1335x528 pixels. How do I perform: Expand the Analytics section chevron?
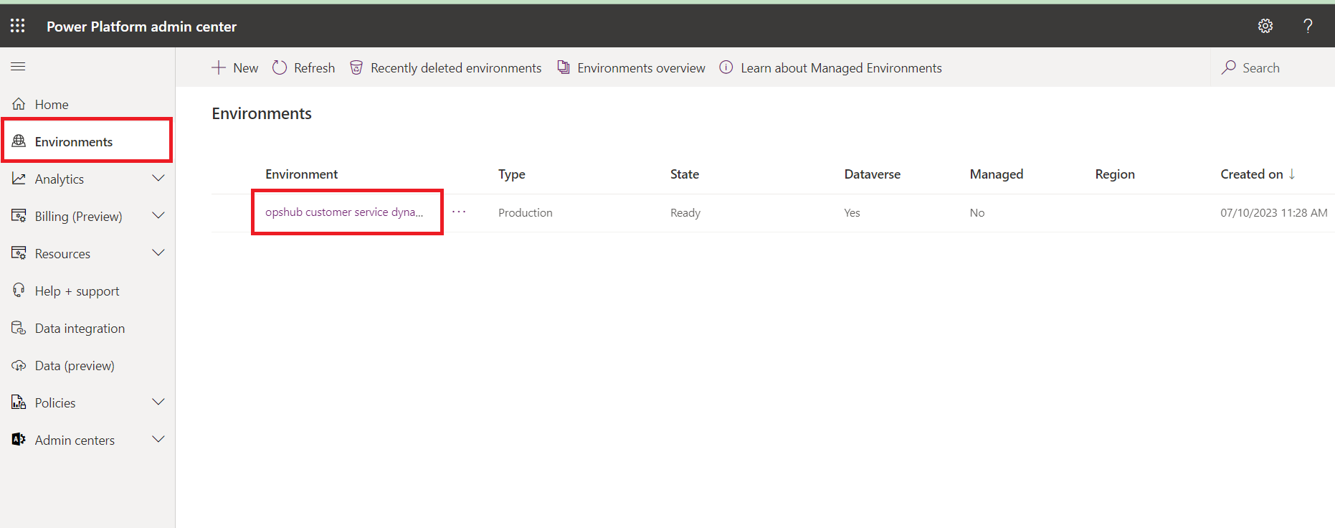click(x=158, y=179)
